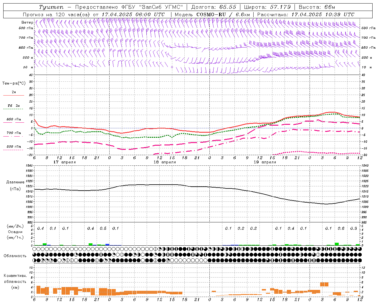Click the "Широта: 57.179" header value

click(267, 7)
